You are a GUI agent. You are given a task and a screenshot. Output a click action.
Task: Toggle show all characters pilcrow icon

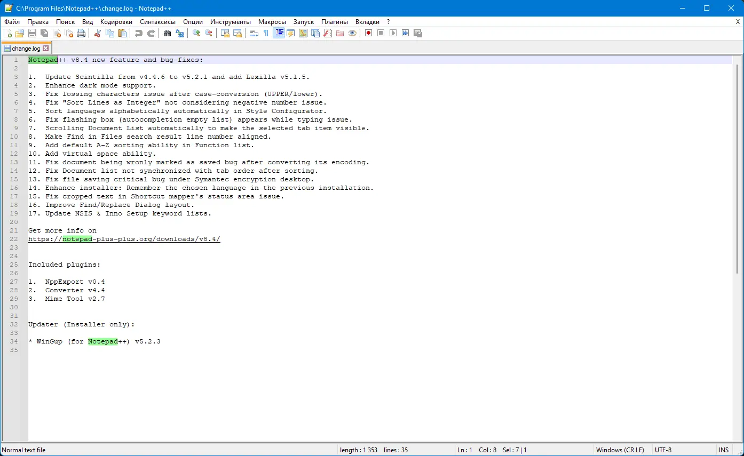pos(266,33)
